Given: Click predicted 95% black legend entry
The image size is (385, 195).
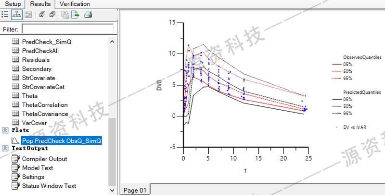Looking at the screenshot, I should [342, 114].
